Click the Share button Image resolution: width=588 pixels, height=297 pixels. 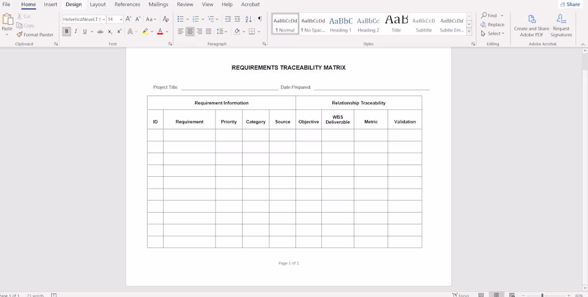570,4
